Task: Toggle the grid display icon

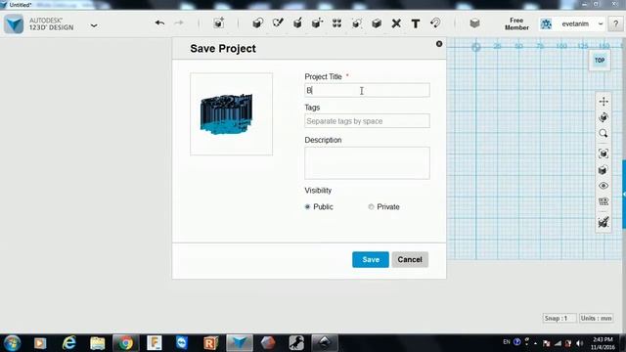Action: click(604, 201)
